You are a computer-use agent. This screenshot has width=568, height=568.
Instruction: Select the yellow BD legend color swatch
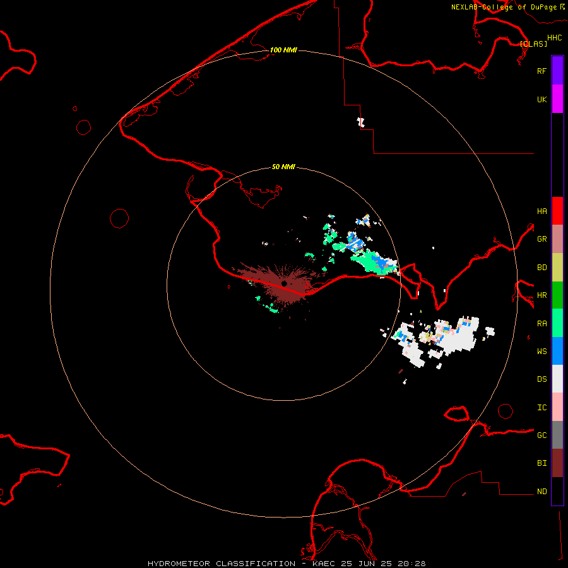pos(557,267)
